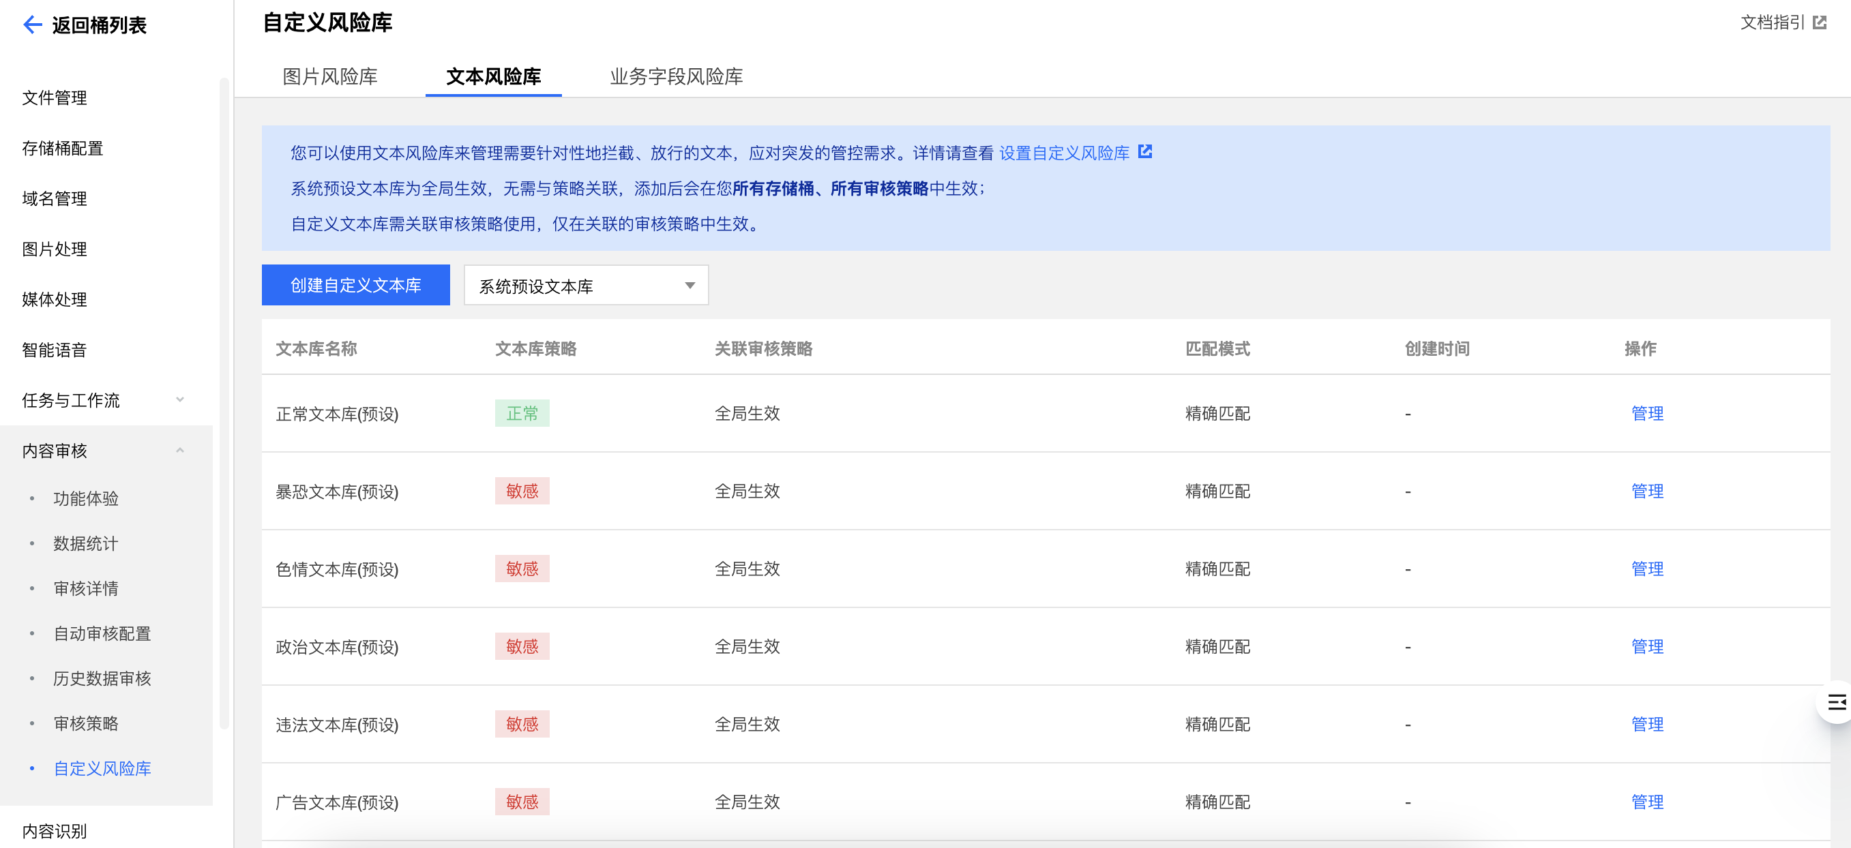This screenshot has height=848, width=1851.
Task: Click 管理 for 广告文本库(预设)
Action: pyautogui.click(x=1646, y=802)
